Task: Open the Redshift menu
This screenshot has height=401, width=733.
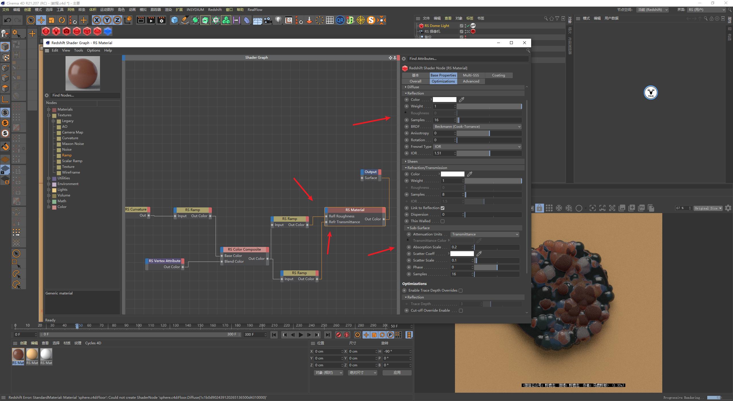Action: coord(215,9)
